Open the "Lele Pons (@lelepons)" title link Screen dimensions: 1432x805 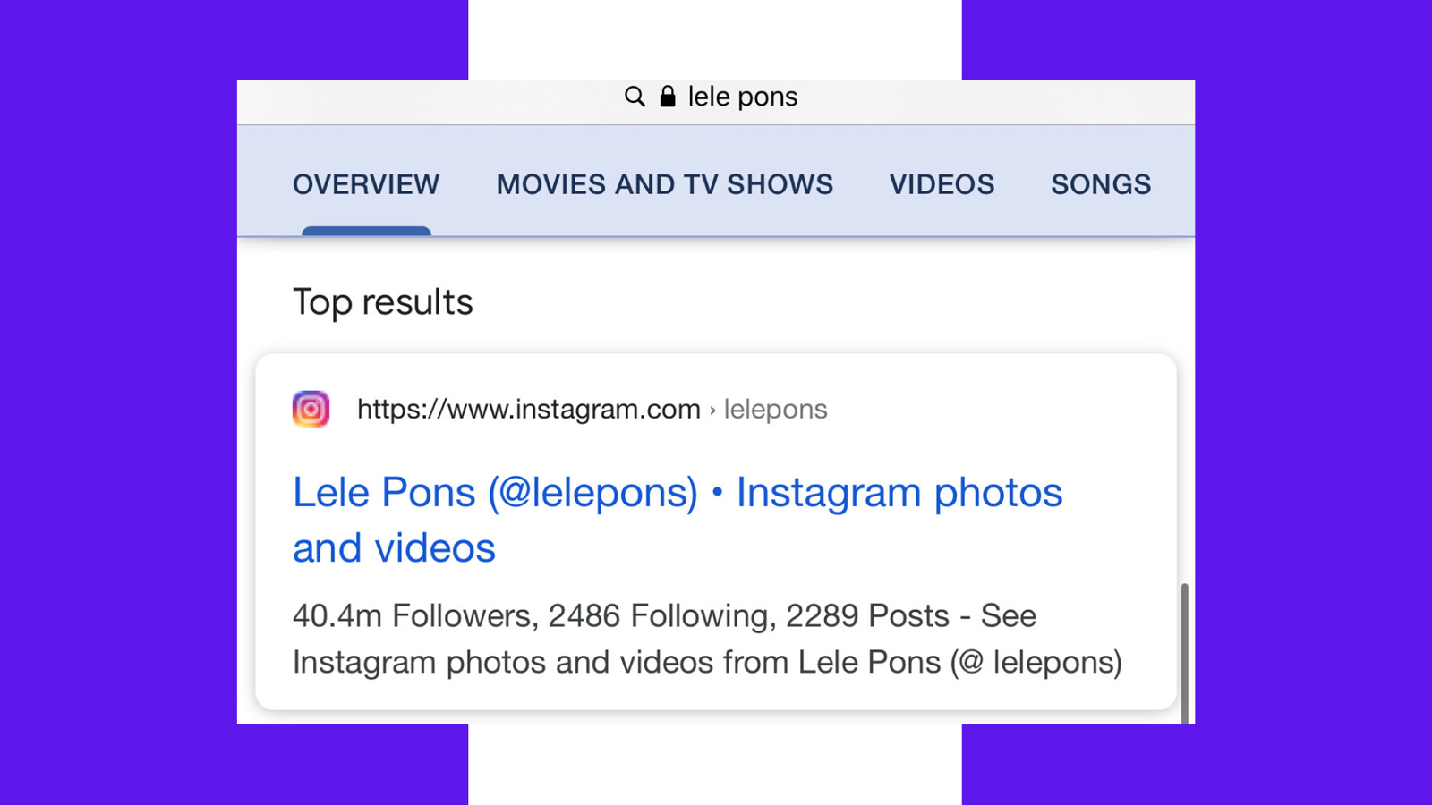tap(495, 493)
